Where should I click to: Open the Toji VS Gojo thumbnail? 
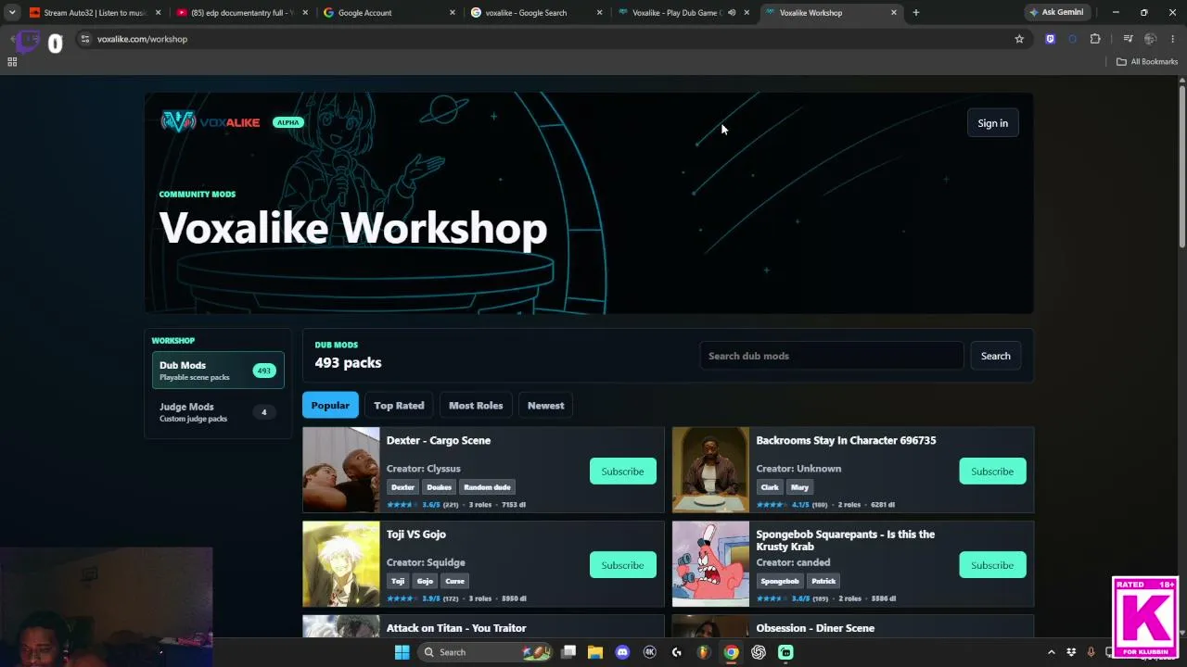(341, 564)
